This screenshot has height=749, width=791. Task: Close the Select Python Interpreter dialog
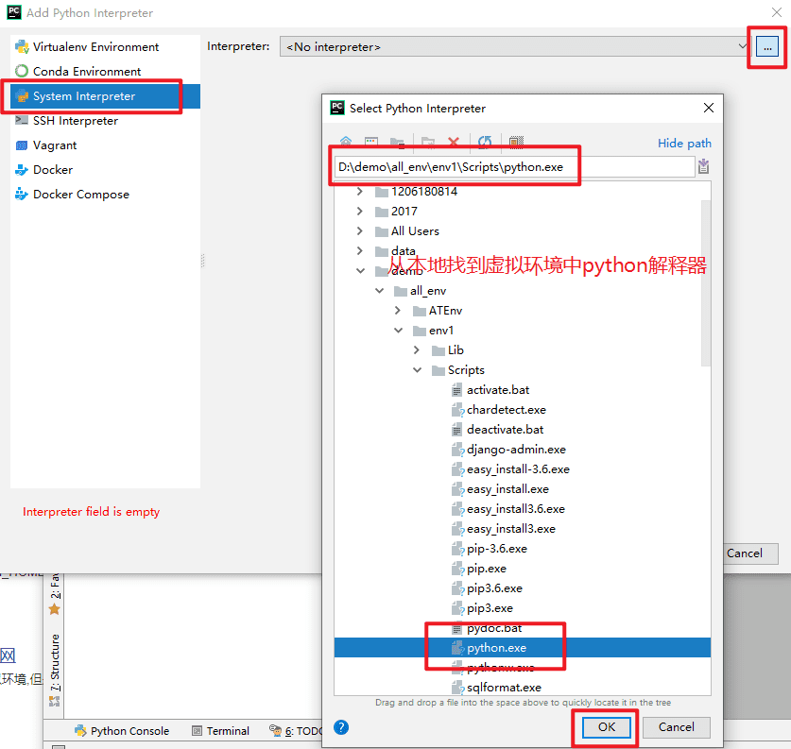click(708, 108)
